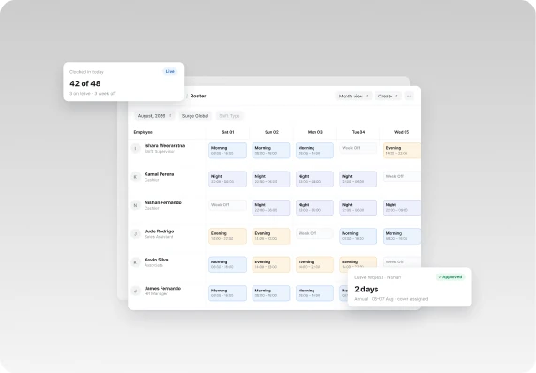Open the Create dropdown

[x=388, y=97]
